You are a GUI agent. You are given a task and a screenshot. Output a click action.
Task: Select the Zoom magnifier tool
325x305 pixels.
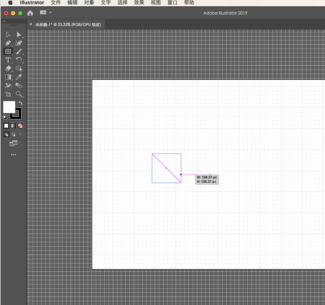pos(19,94)
